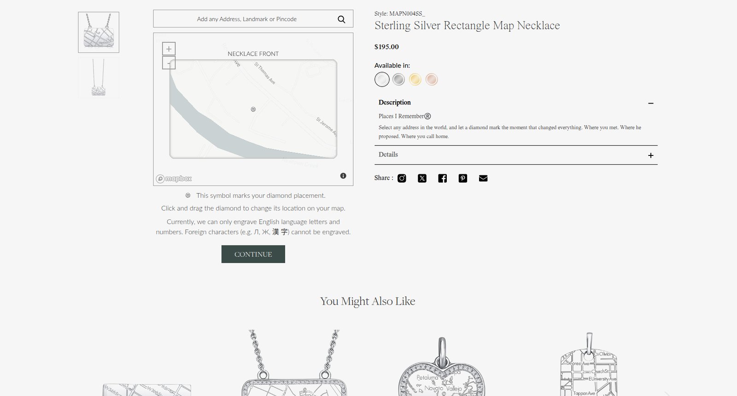
Task: Zoom out on the necklace map
Action: pyautogui.click(x=169, y=63)
